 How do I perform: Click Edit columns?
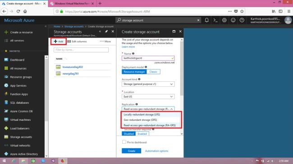coord(77,41)
